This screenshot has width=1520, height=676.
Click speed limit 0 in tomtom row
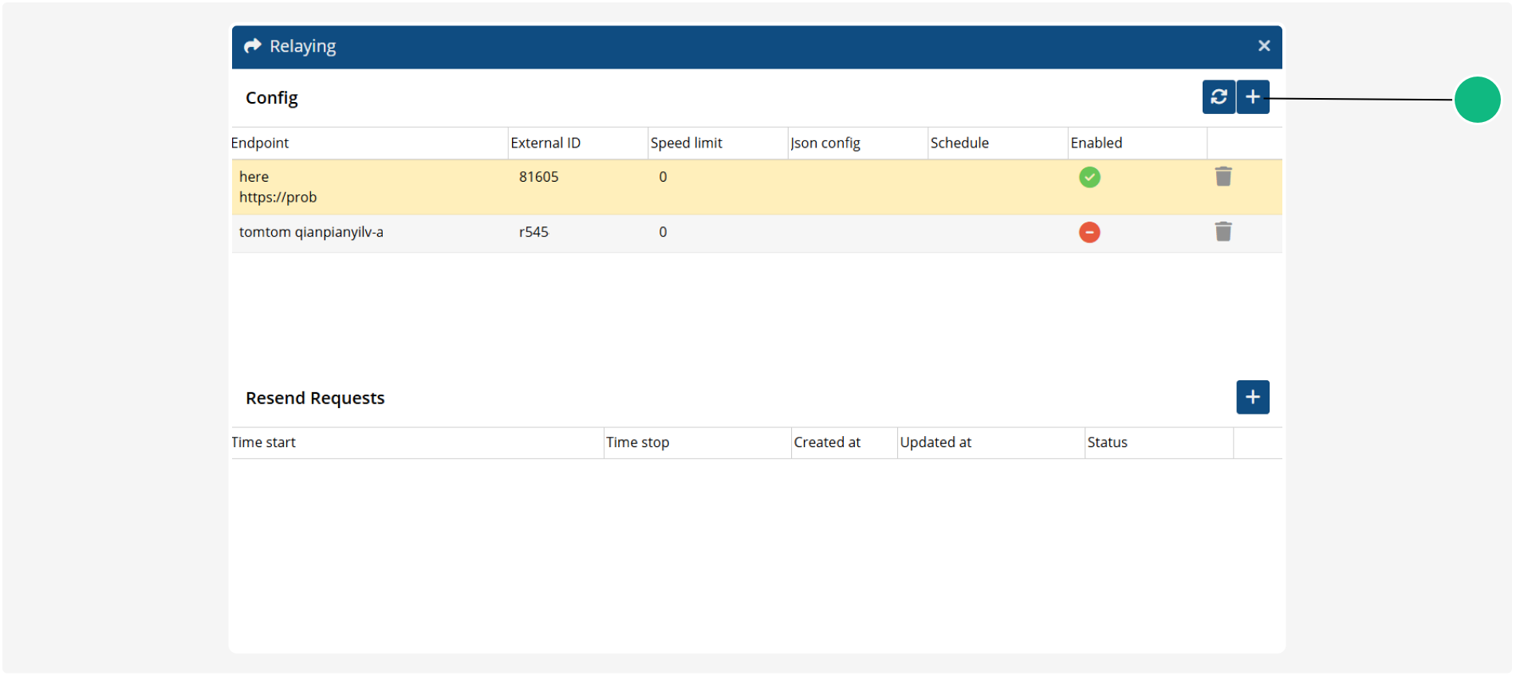click(x=663, y=232)
